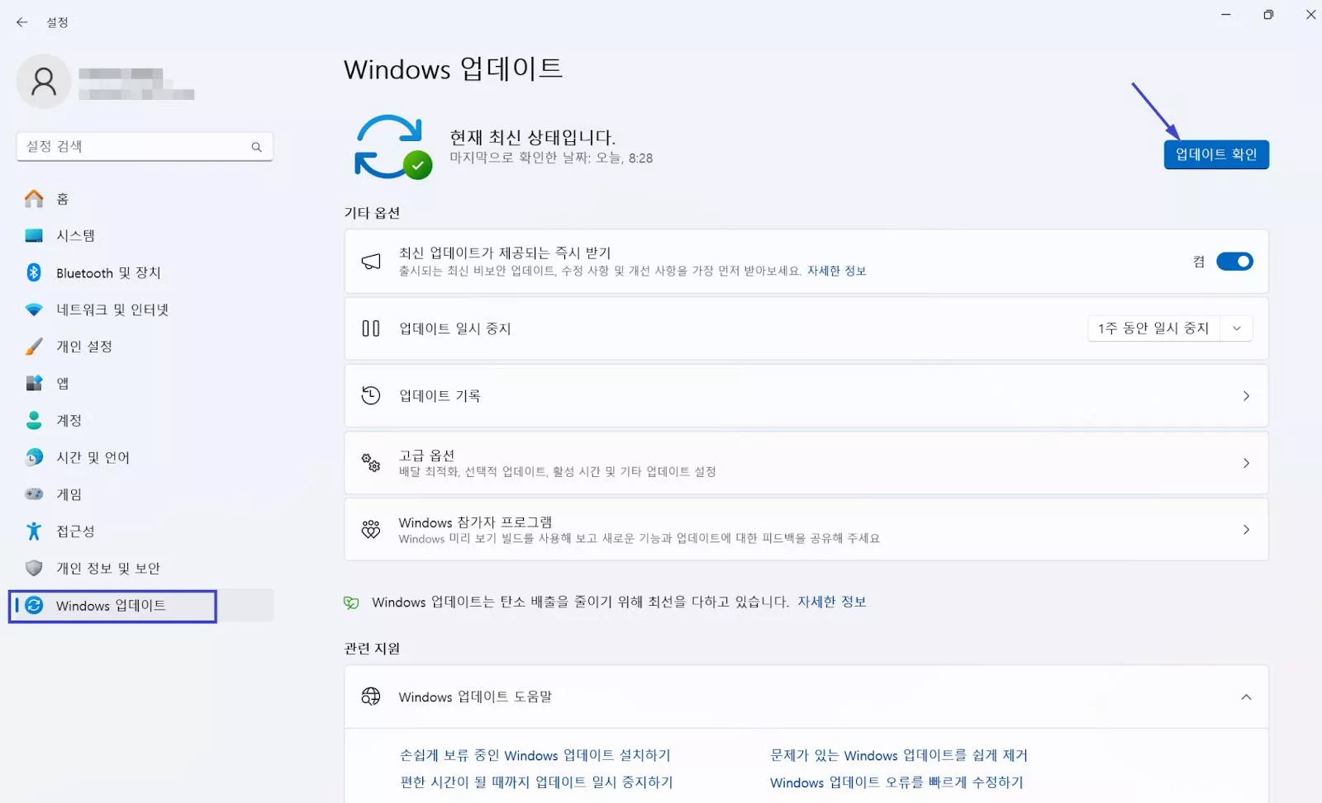Click the network Wi-Fi icon in the sidebar
The height and width of the screenshot is (803, 1322).
click(x=34, y=309)
